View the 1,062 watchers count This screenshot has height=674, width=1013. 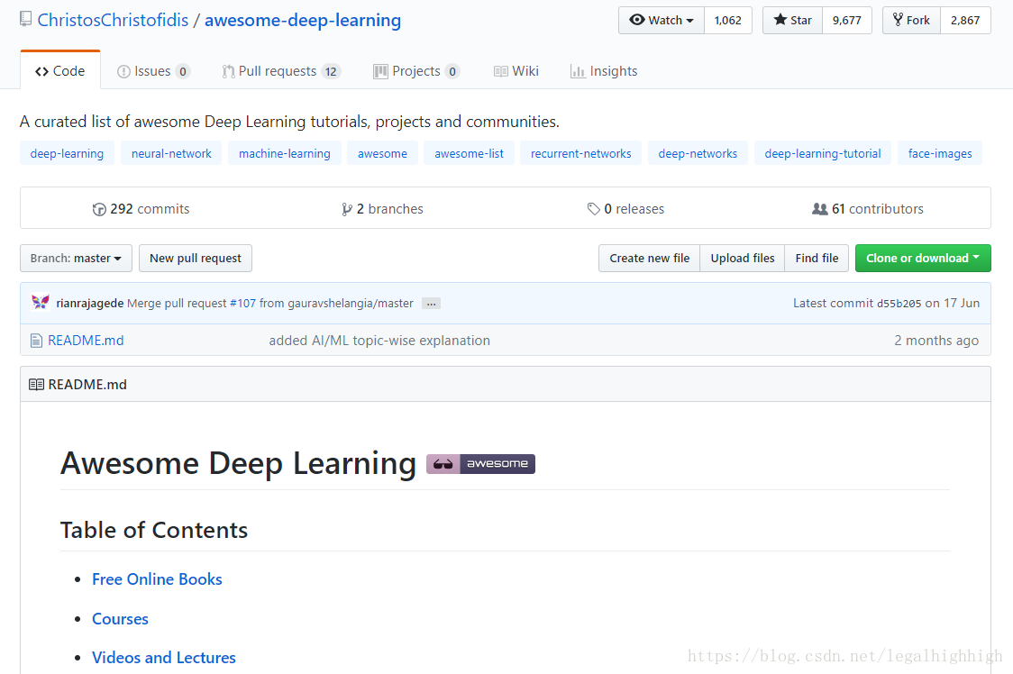pos(727,20)
